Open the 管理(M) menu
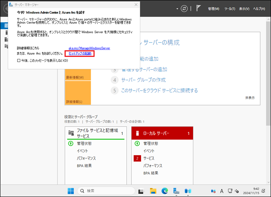 [213, 9]
